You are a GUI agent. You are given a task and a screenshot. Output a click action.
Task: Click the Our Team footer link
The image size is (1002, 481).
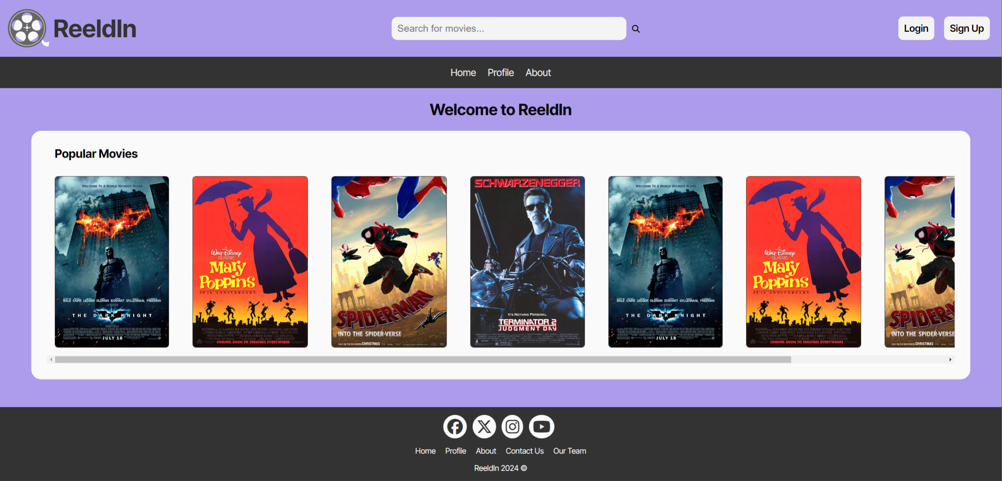(x=569, y=451)
